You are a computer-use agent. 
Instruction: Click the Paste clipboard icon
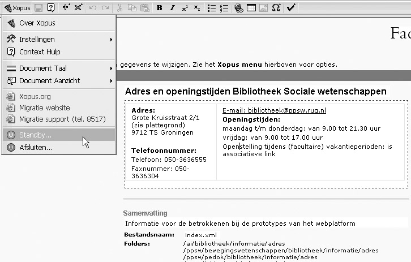coord(145,8)
